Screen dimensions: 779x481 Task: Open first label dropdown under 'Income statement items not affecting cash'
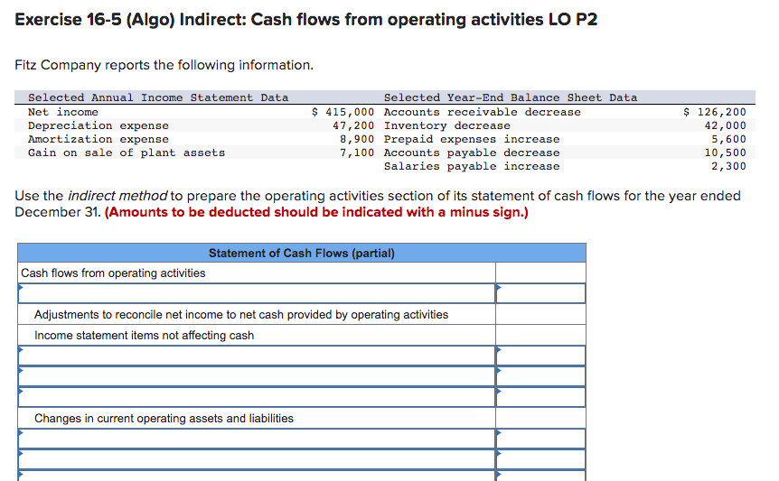pyautogui.click(x=257, y=356)
